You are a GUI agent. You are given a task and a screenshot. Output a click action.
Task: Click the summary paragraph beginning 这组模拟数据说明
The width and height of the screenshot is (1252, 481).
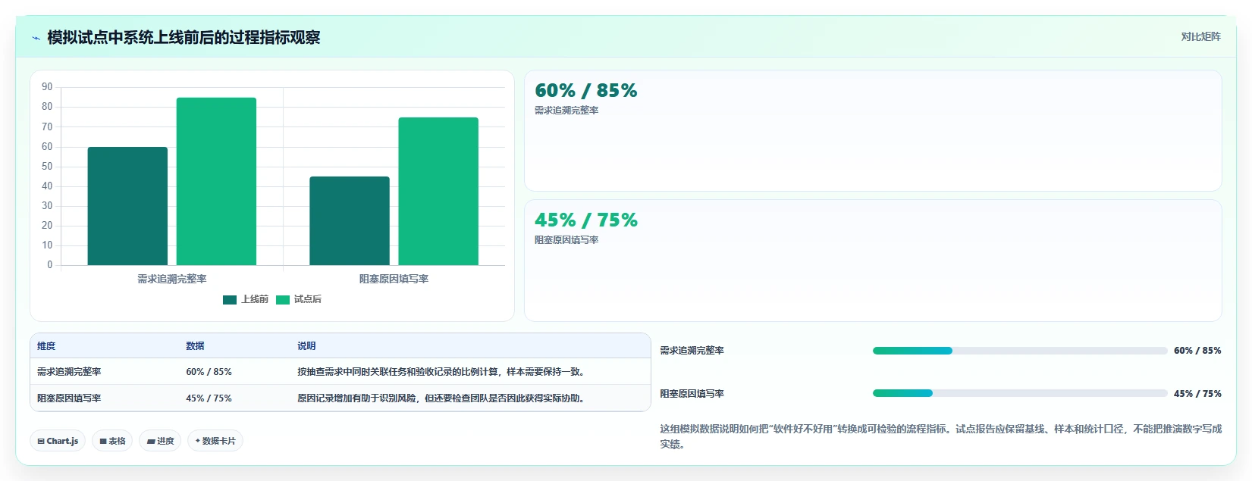(940, 436)
